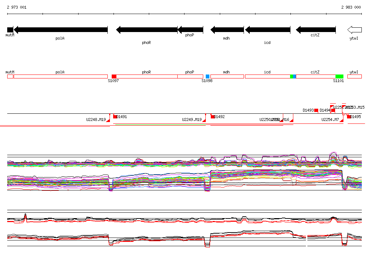The height and width of the screenshot is (257, 369).
Task: Click the citZ label above the red-outlined box
Action: tap(315, 72)
